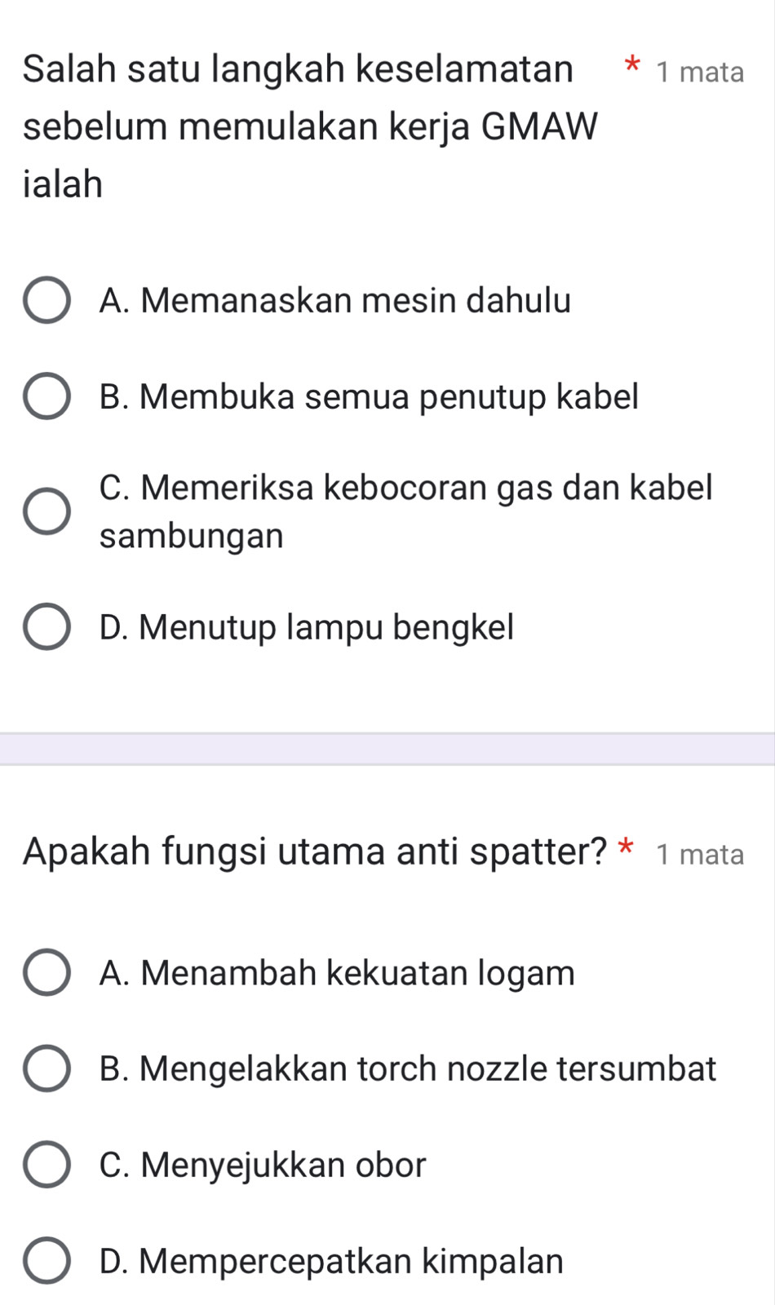Click the text "C. Menyejukkan obor"
Viewport: 775px width, 1305px height.
263,1165
